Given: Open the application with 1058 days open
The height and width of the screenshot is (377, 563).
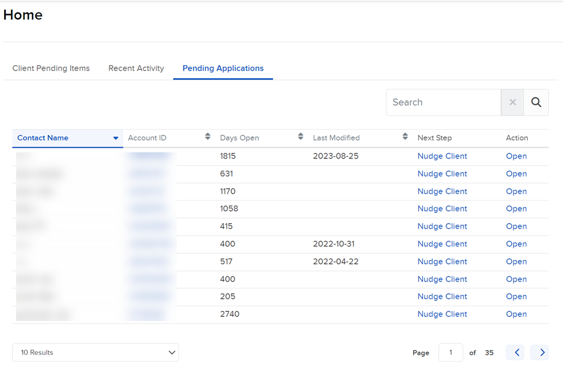Looking at the screenshot, I should point(516,208).
